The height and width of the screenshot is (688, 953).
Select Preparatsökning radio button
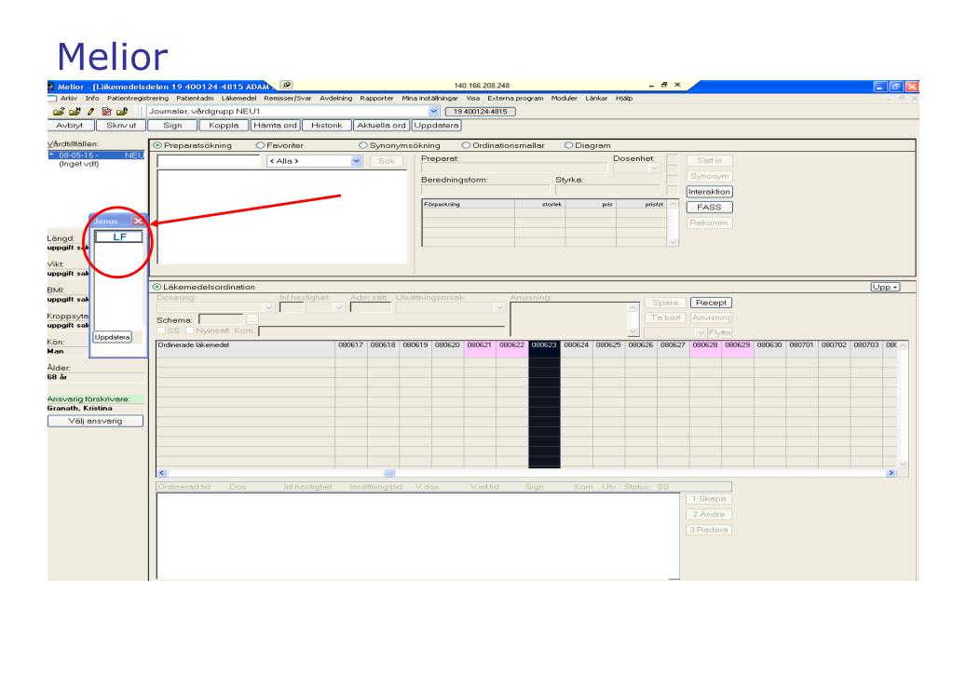pos(157,146)
